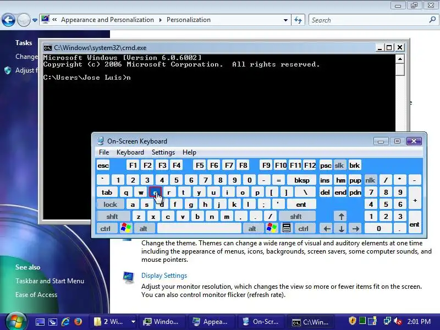Open recent pages dropdown arrow

point(35,20)
